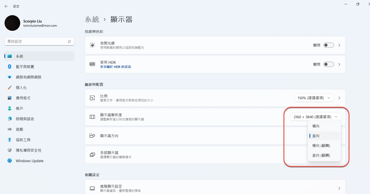
Task: Open 藍牙與裝置 settings page
Action: click(39, 67)
